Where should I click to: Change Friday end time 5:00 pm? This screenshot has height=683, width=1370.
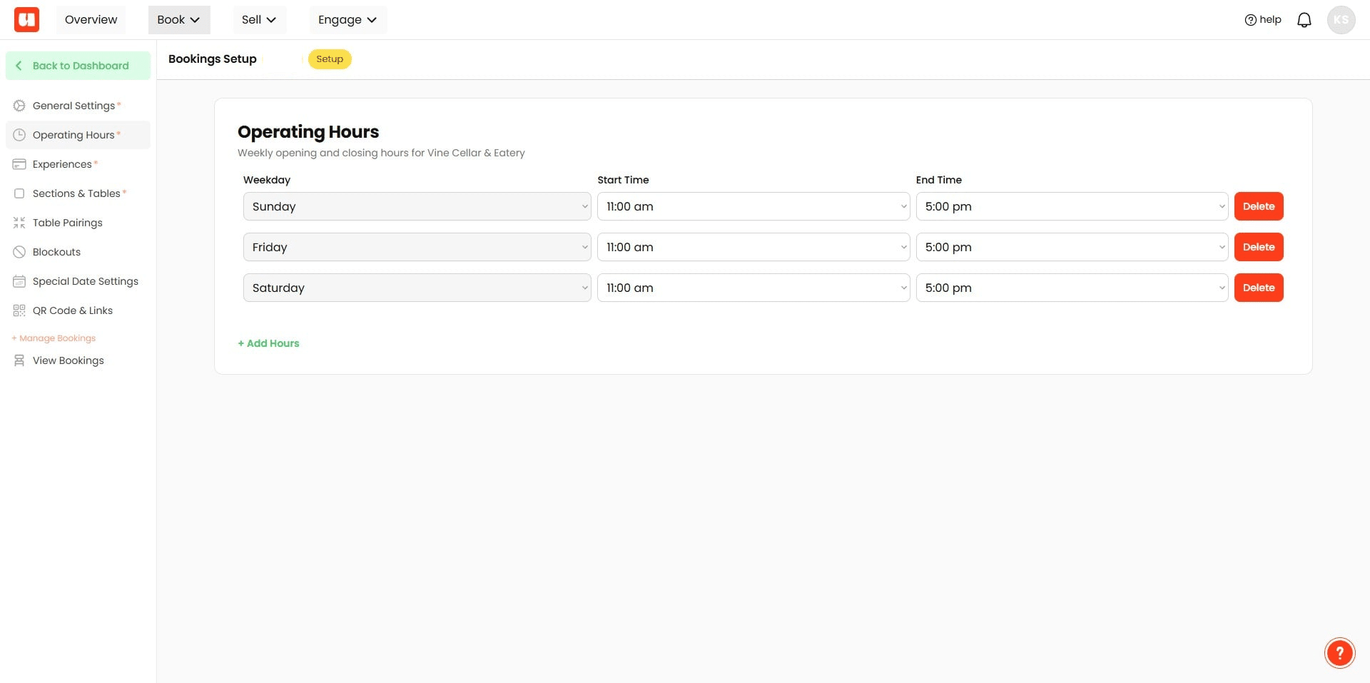coord(1072,247)
